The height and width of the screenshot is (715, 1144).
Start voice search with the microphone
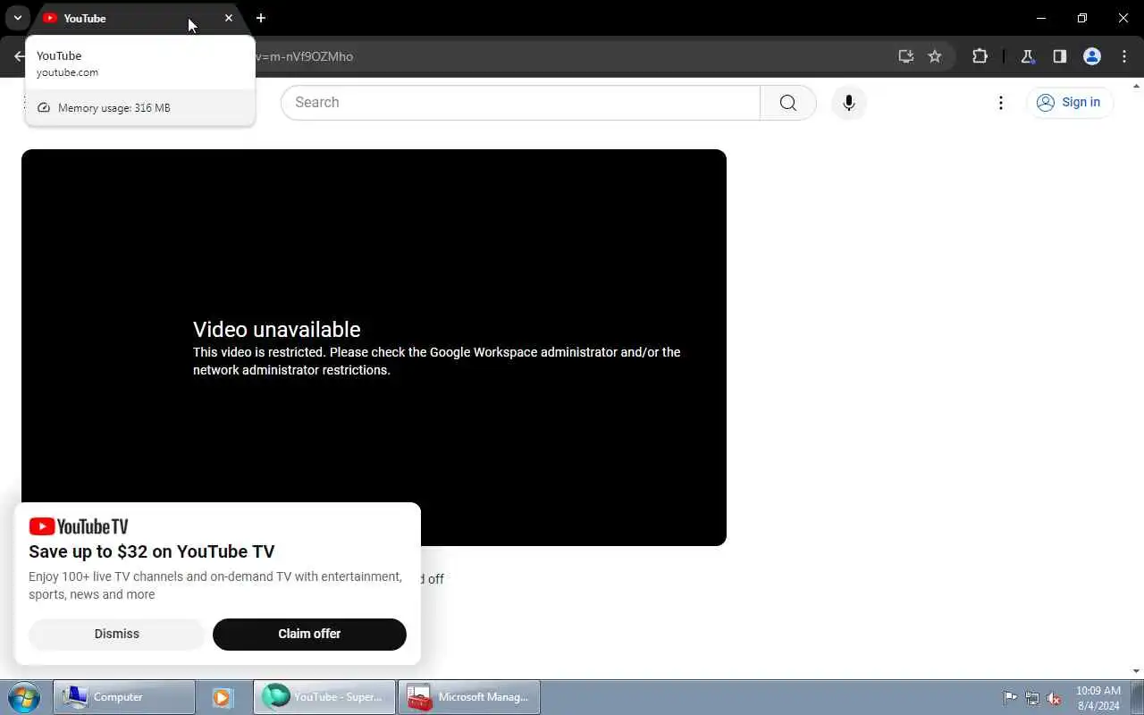[849, 103]
